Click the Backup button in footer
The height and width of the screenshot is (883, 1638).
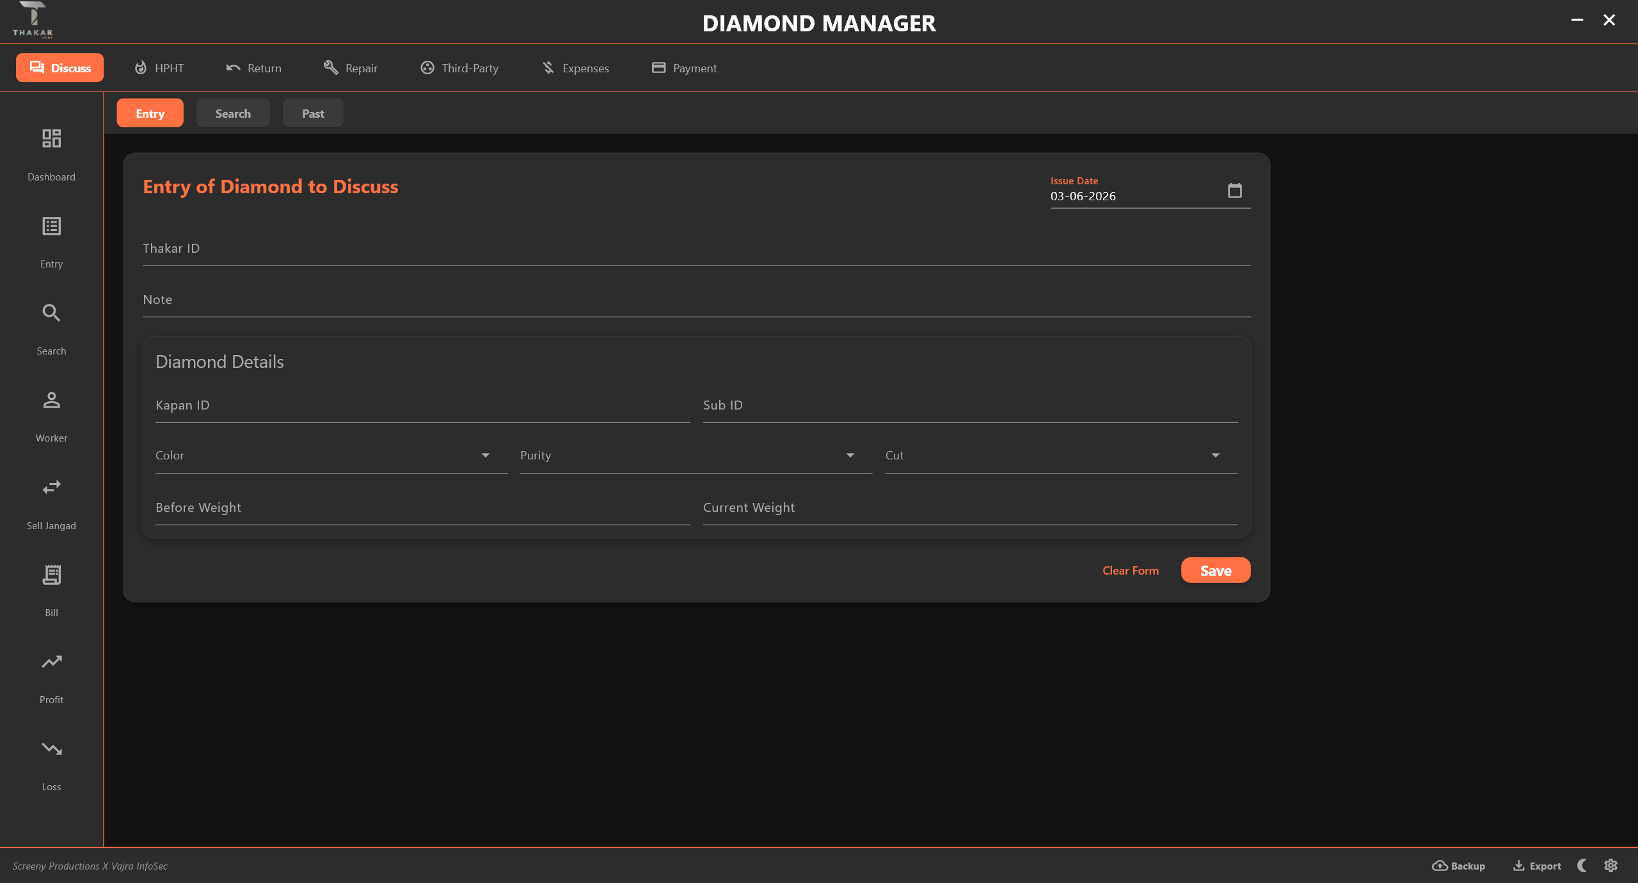(1459, 866)
